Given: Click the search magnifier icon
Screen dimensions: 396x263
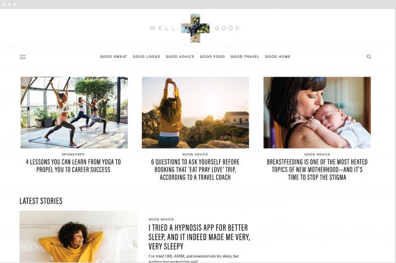Looking at the screenshot, I should (x=369, y=57).
